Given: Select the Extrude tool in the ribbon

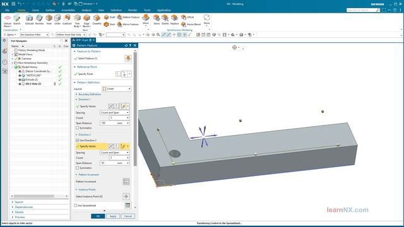Looking at the screenshot, I should point(29,20).
